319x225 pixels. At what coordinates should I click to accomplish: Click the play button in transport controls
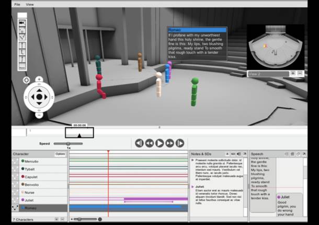160,143
